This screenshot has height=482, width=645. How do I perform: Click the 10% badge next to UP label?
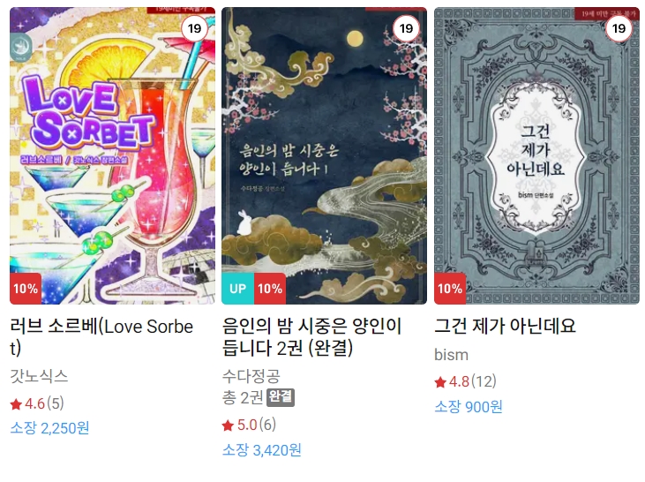(x=270, y=289)
